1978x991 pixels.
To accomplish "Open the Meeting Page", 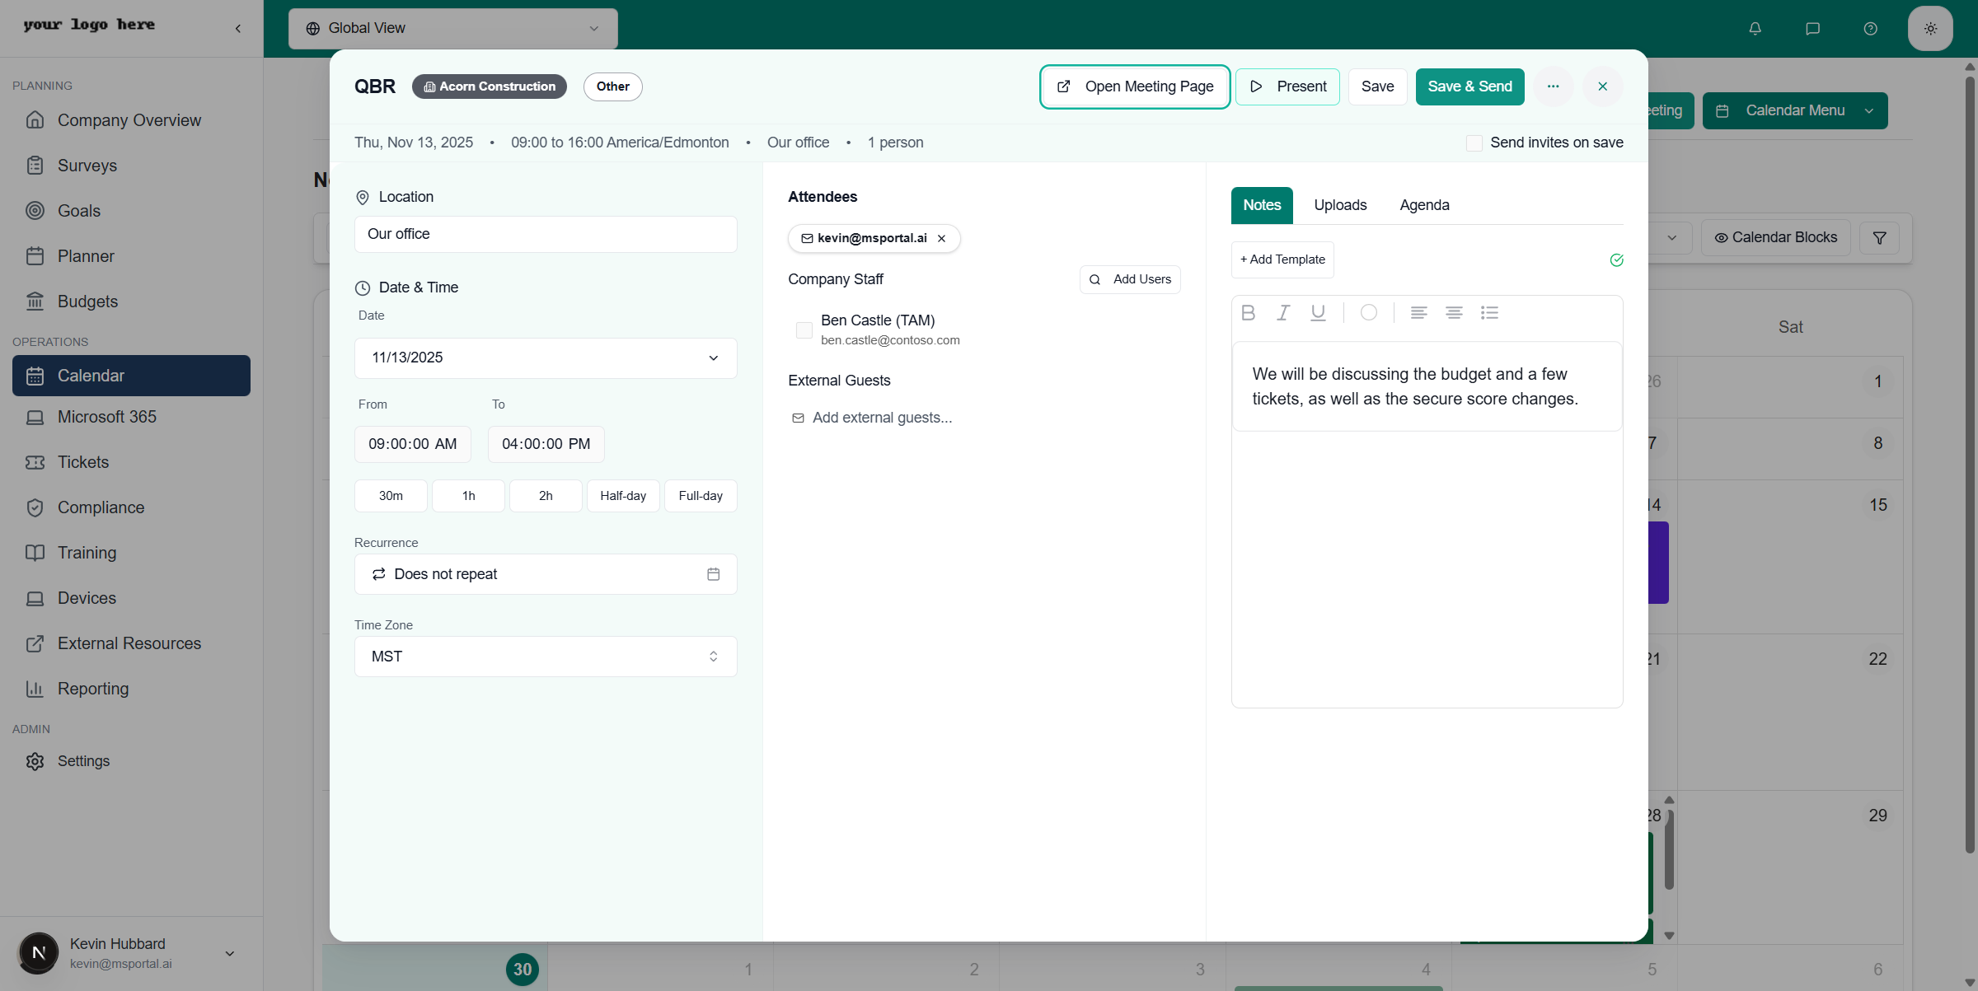I will tap(1135, 86).
